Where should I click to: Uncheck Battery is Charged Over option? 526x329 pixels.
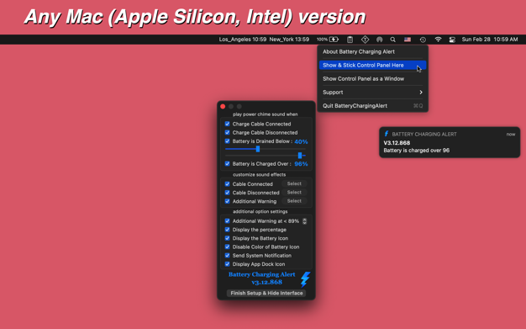click(227, 164)
